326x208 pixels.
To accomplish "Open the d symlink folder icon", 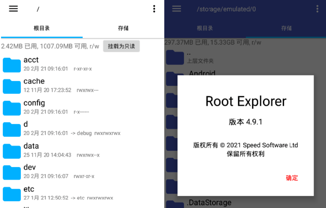I will click(x=11, y=129).
